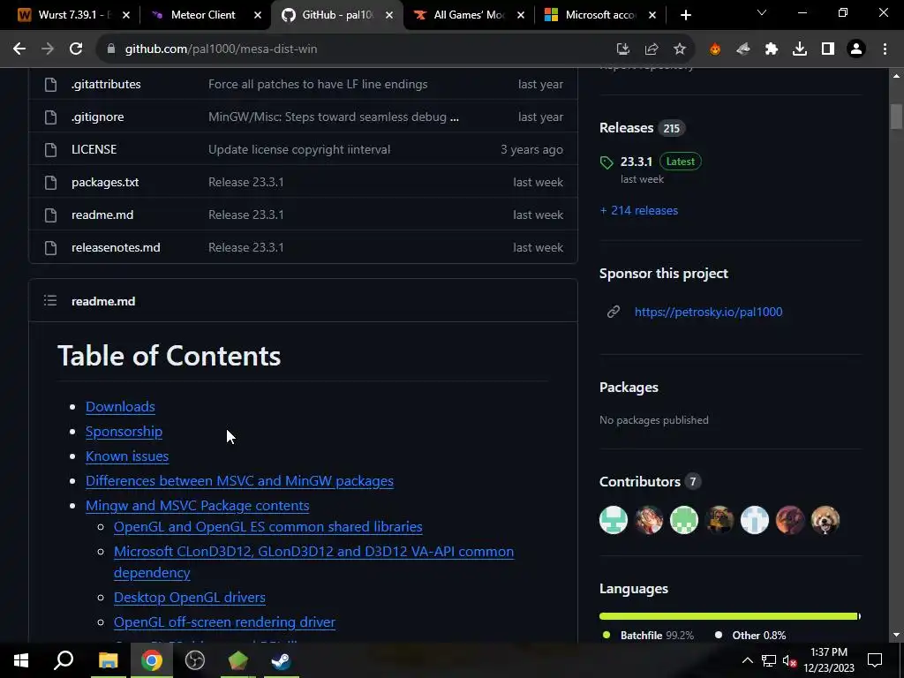Viewport: 904px width, 678px height.
Task: Click the forward navigation arrow
Action: (x=48, y=49)
